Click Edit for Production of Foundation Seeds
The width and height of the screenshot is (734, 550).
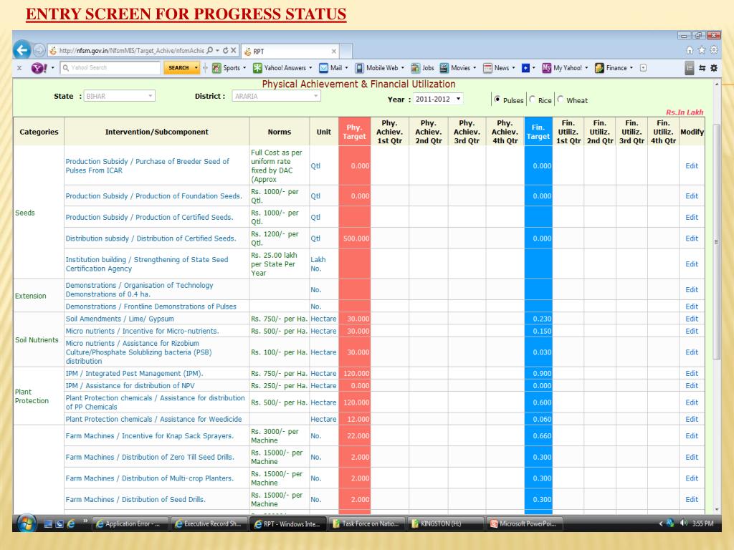(x=692, y=196)
